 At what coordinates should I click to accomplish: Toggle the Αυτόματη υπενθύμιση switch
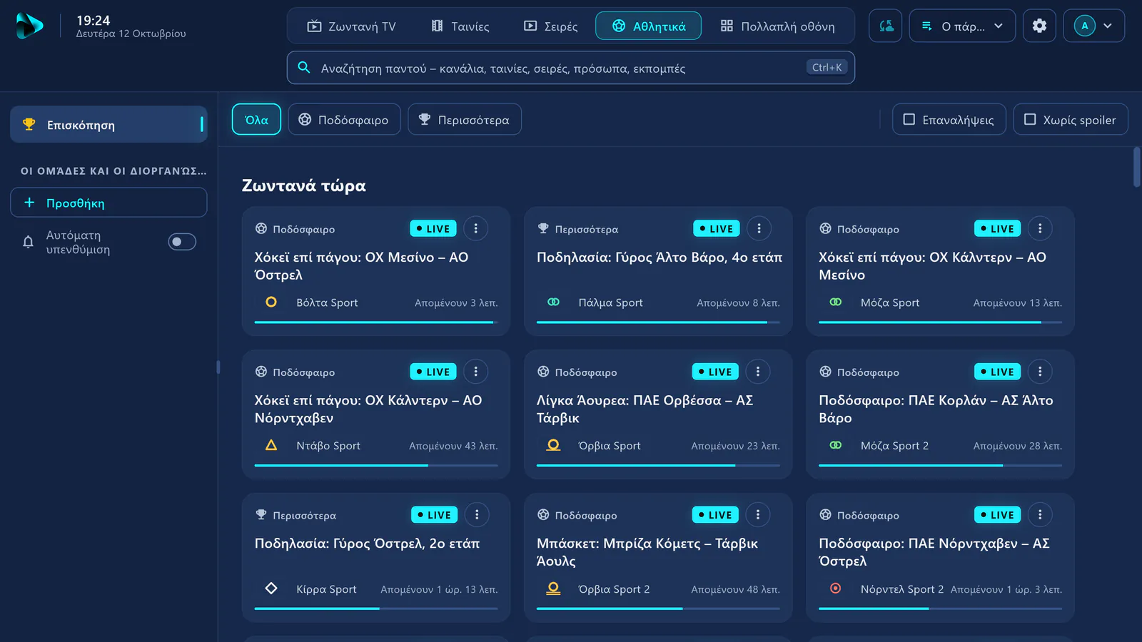tap(182, 242)
